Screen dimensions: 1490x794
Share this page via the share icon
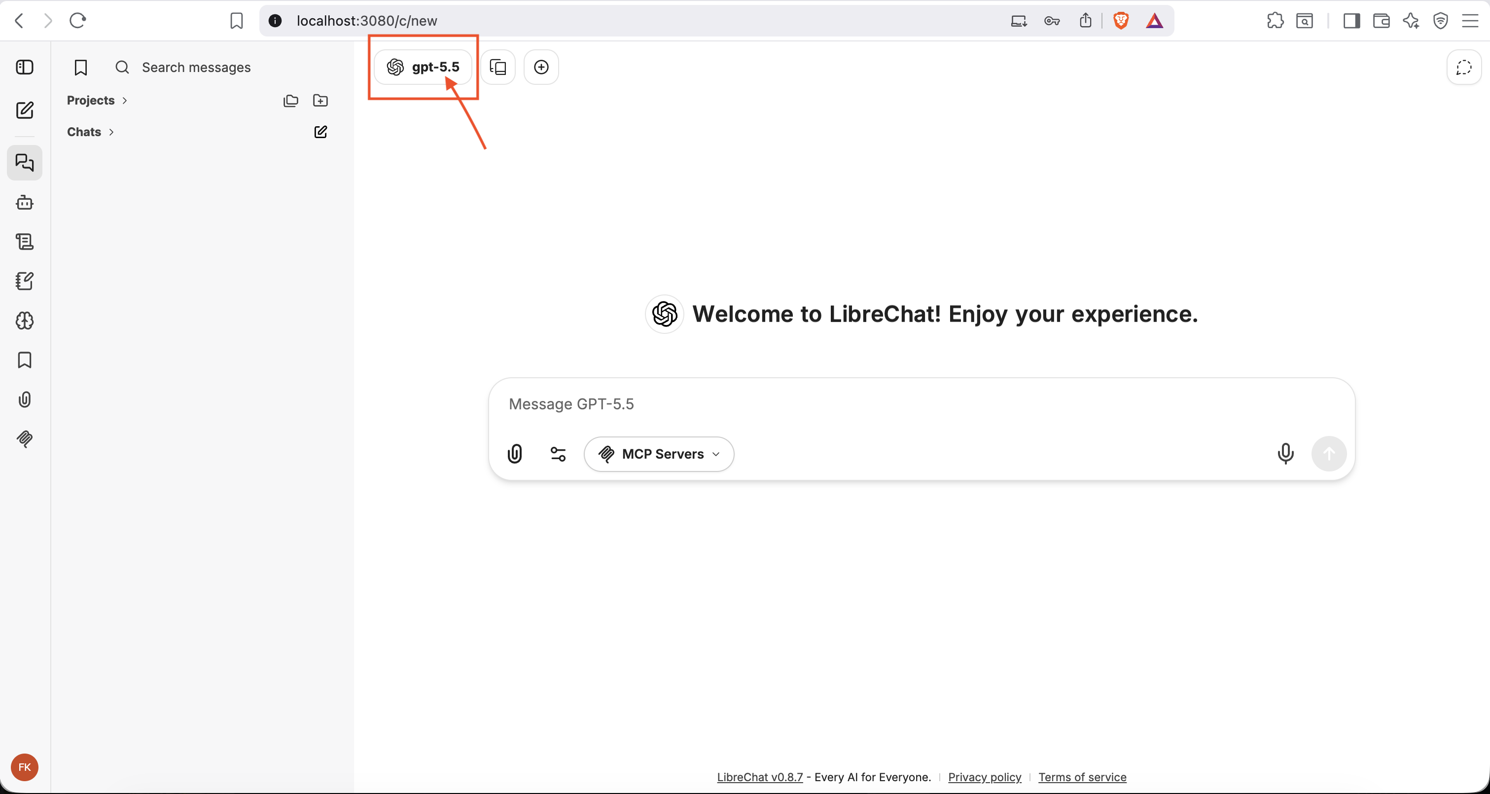point(1086,21)
